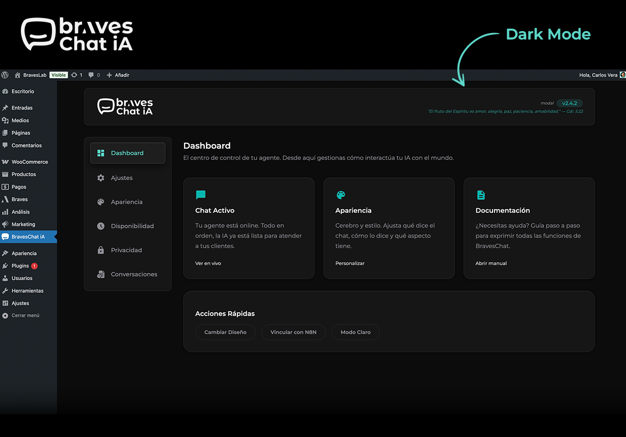
Task: Click the v2.4.2 version badge
Action: pos(569,103)
